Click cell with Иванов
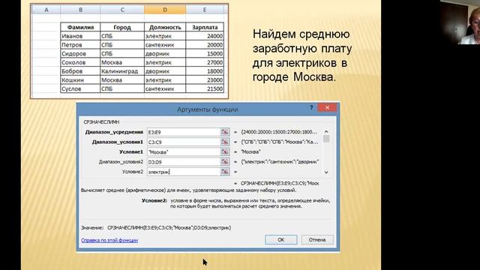The height and width of the screenshot is (270, 480). (80, 36)
